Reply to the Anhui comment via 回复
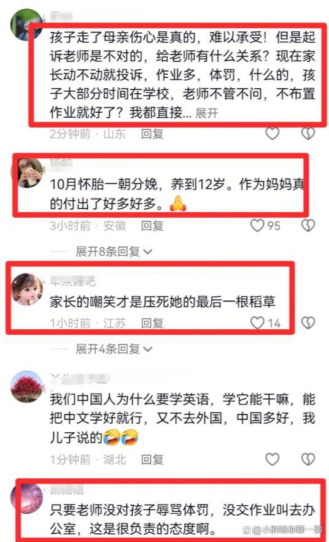329x542 pixels. [x=152, y=226]
